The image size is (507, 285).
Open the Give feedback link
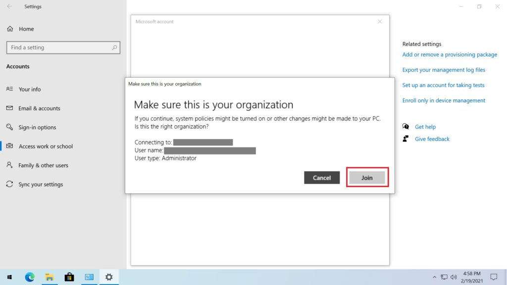point(432,139)
